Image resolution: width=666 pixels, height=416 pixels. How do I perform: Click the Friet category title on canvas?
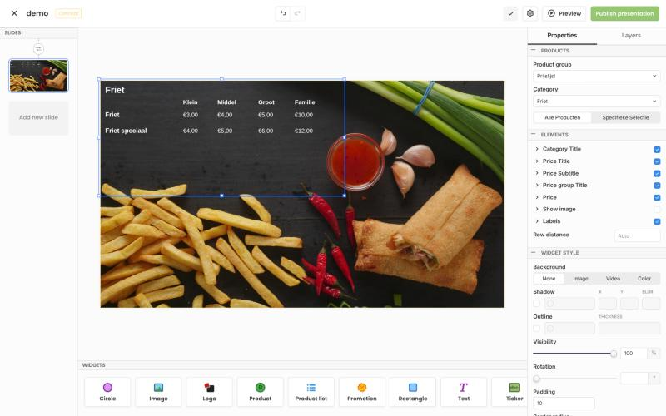click(115, 90)
